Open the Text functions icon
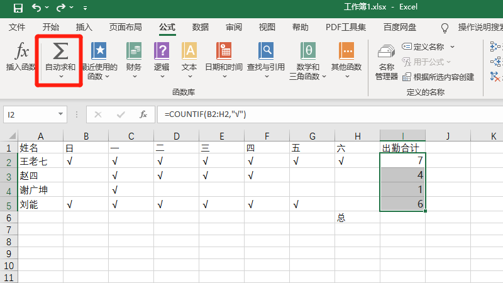The width and height of the screenshot is (503, 283). point(189,51)
